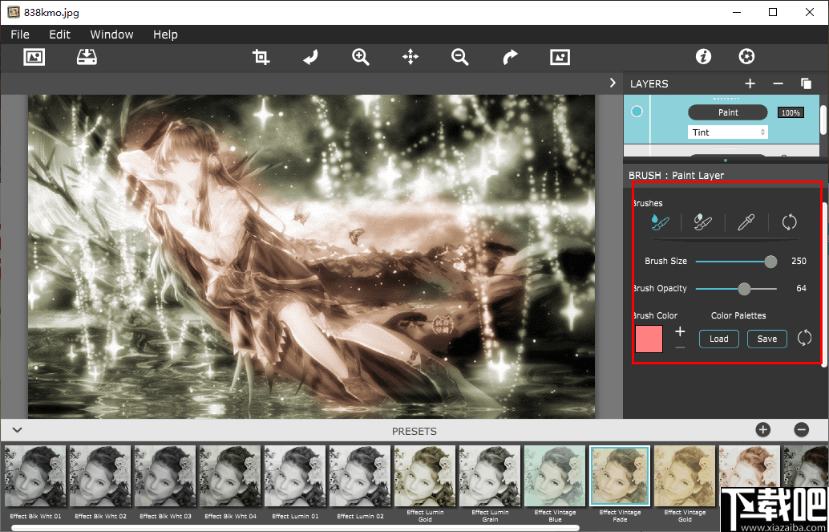Click the Brush Opacity slider handle
This screenshot has height=532, width=829.
(744, 289)
